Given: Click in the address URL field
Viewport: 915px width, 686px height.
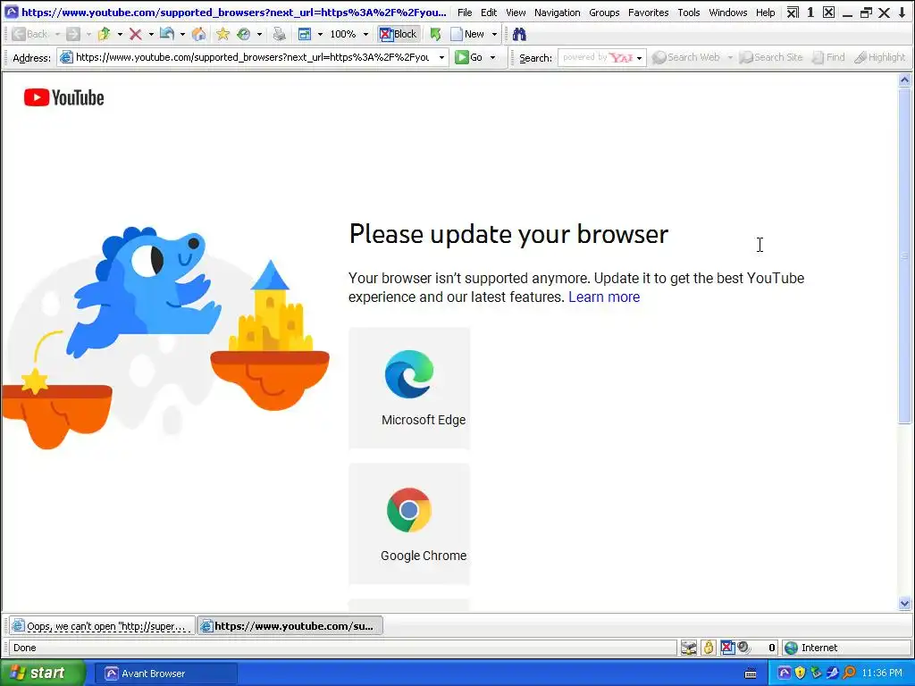Looking at the screenshot, I should pos(252,57).
